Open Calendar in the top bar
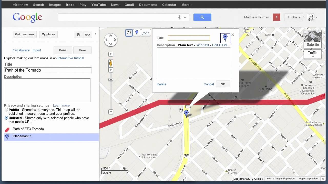This screenshot has height=184, width=328. click(169, 5)
